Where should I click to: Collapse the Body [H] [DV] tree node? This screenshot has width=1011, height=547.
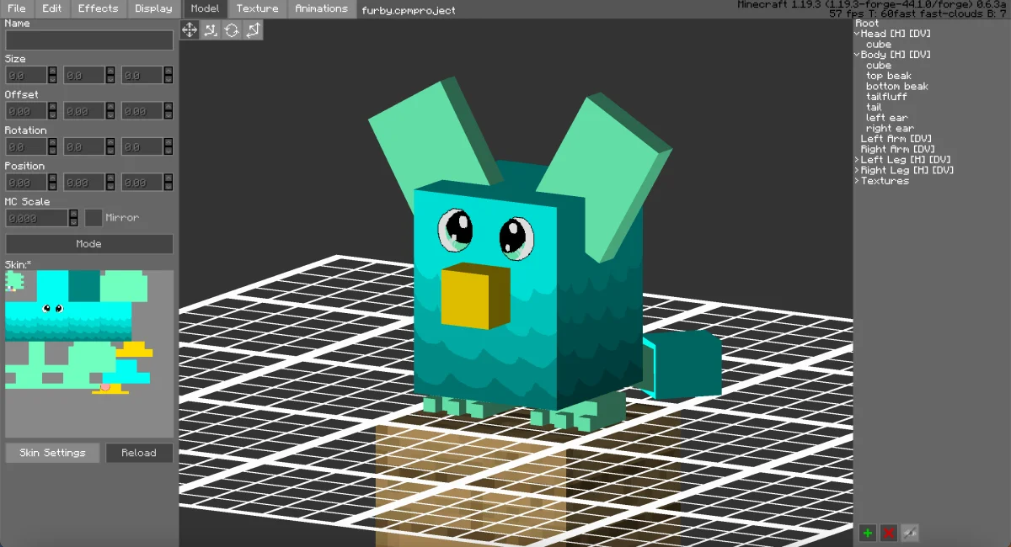point(857,55)
